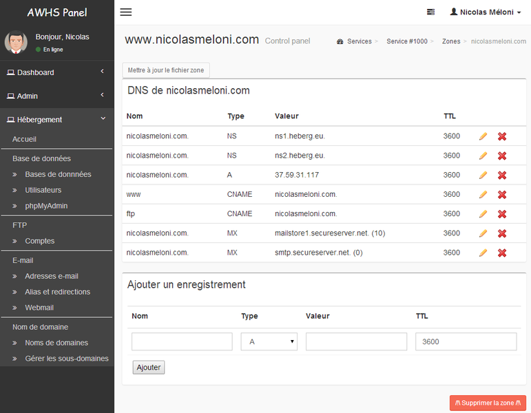Open the record Type dropdown

(269, 341)
